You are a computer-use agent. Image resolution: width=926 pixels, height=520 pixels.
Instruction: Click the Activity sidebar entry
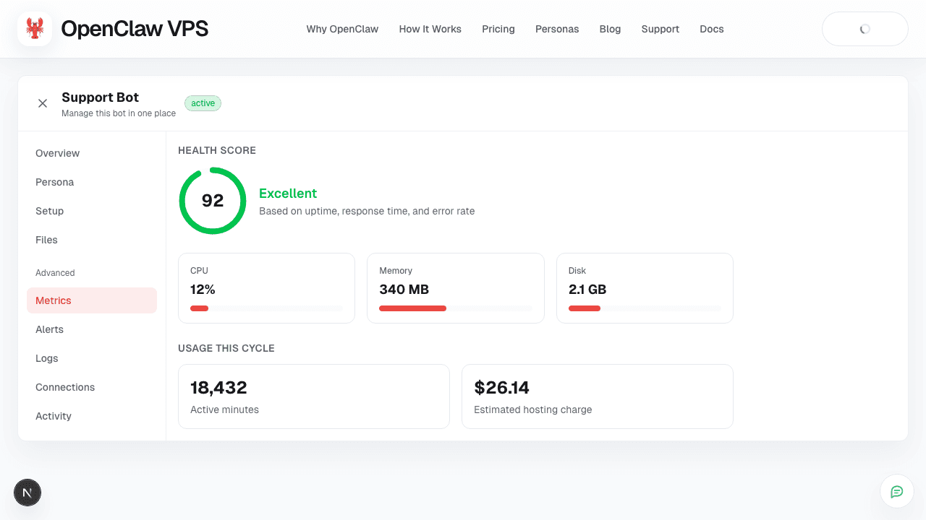[54, 416]
